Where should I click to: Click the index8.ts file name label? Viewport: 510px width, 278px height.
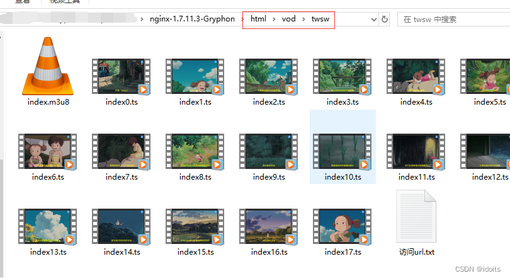195,177
